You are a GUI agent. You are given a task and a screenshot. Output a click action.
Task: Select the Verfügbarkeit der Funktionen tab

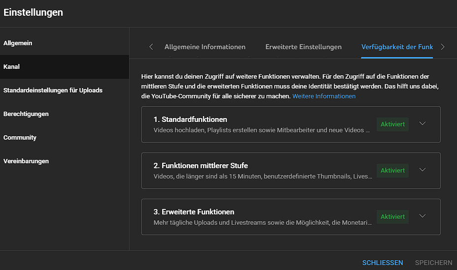point(397,47)
